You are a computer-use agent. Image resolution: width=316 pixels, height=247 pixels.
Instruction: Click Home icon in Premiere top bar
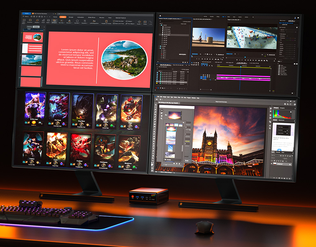pos(160,16)
